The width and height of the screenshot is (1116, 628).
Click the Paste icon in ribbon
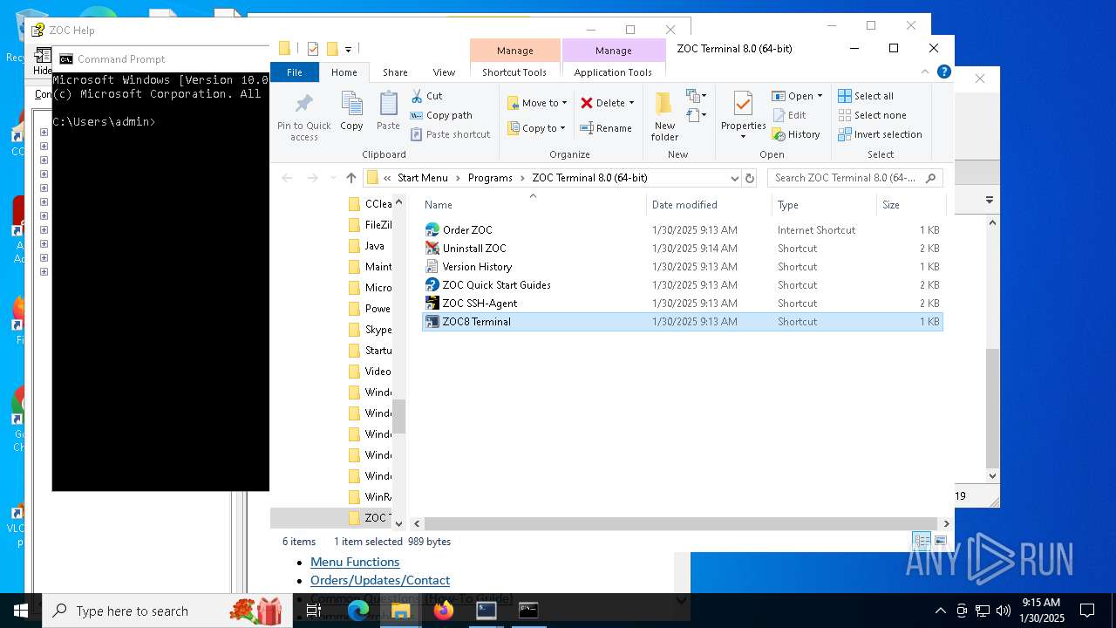(388, 105)
